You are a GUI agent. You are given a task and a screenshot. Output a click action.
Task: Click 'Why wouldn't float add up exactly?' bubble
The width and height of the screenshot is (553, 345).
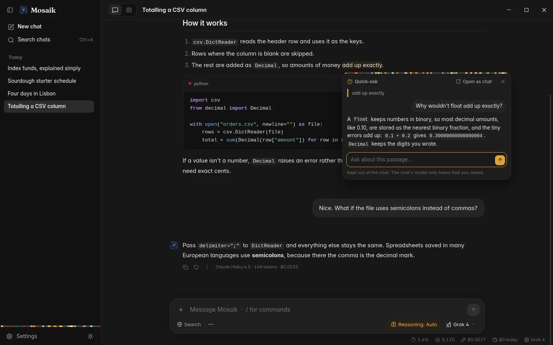(459, 106)
